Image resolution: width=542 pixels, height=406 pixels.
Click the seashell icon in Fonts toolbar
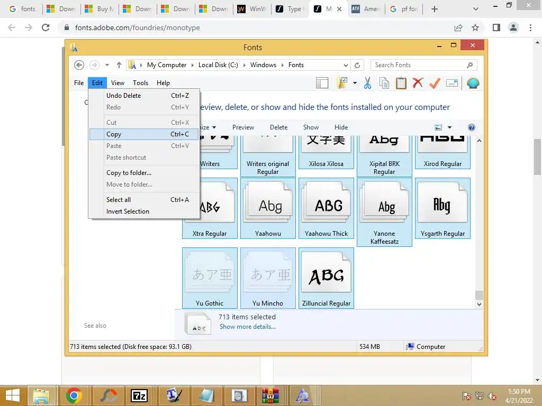coord(473,83)
